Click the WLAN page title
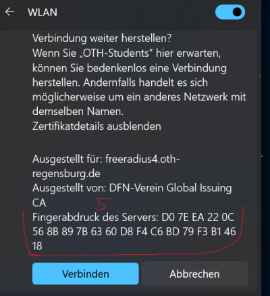The height and width of the screenshot is (296, 270). (x=43, y=12)
